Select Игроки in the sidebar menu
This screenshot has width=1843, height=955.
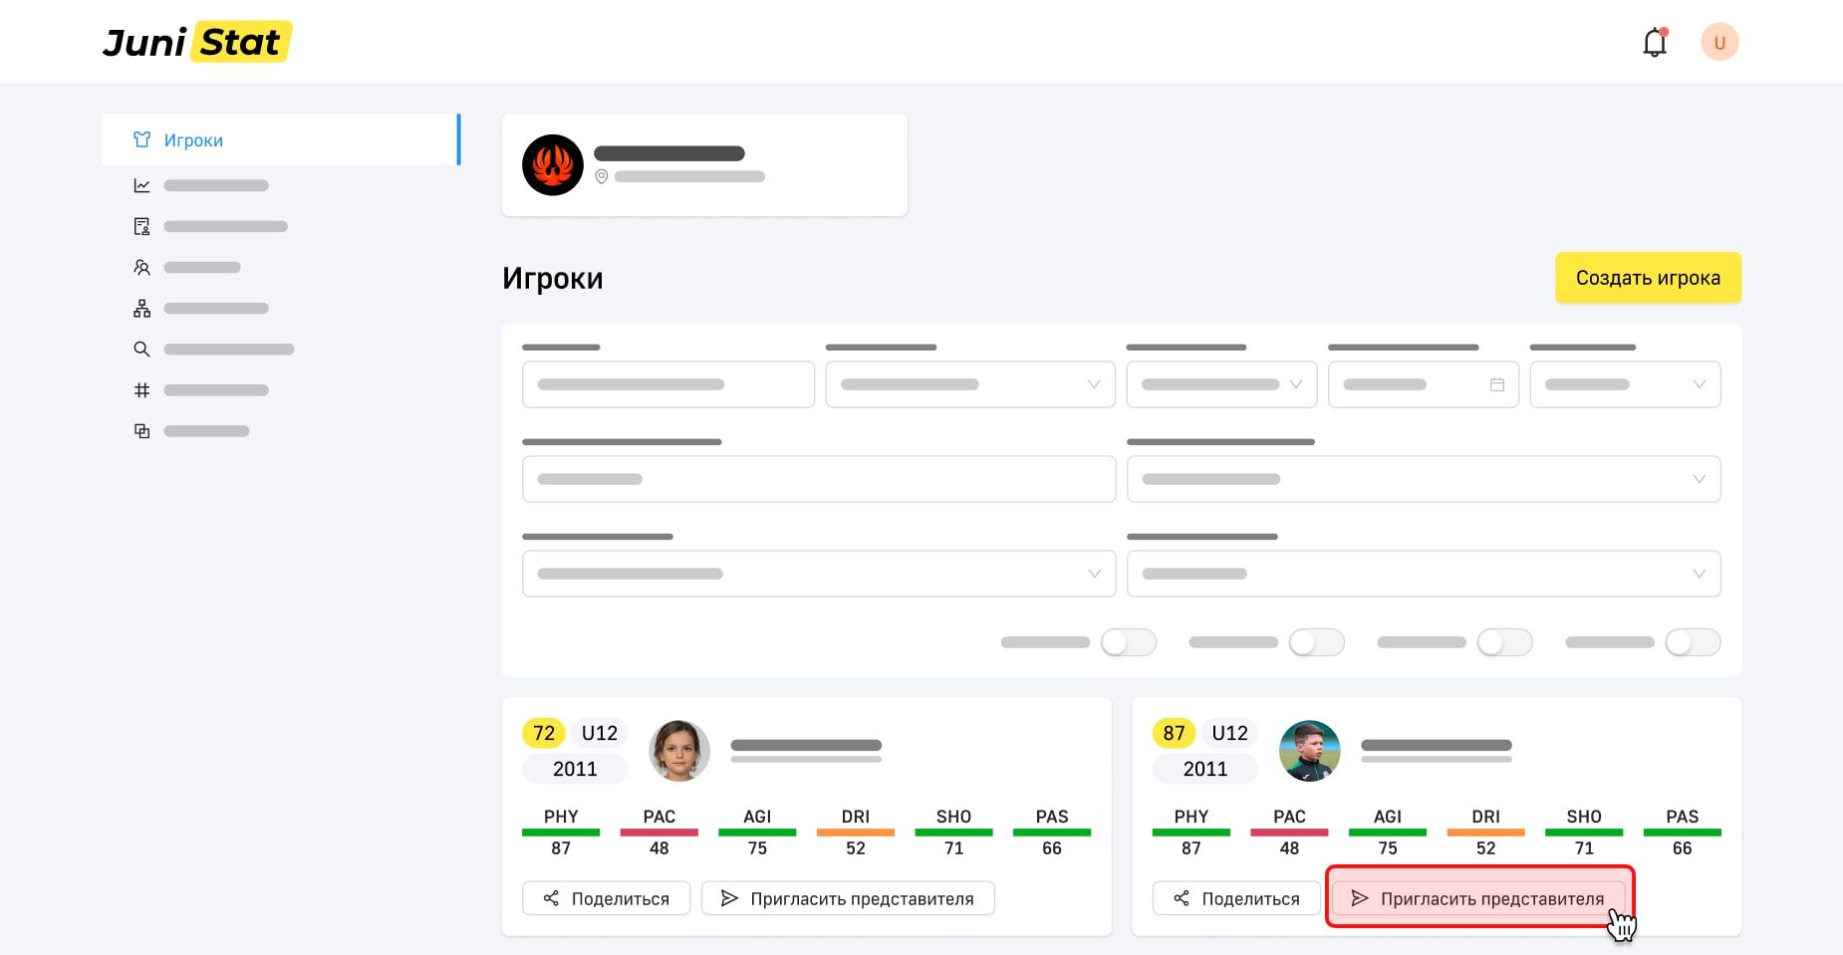[x=194, y=140]
